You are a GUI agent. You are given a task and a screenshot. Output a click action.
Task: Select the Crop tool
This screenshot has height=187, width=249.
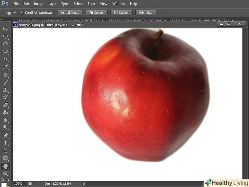(5, 59)
